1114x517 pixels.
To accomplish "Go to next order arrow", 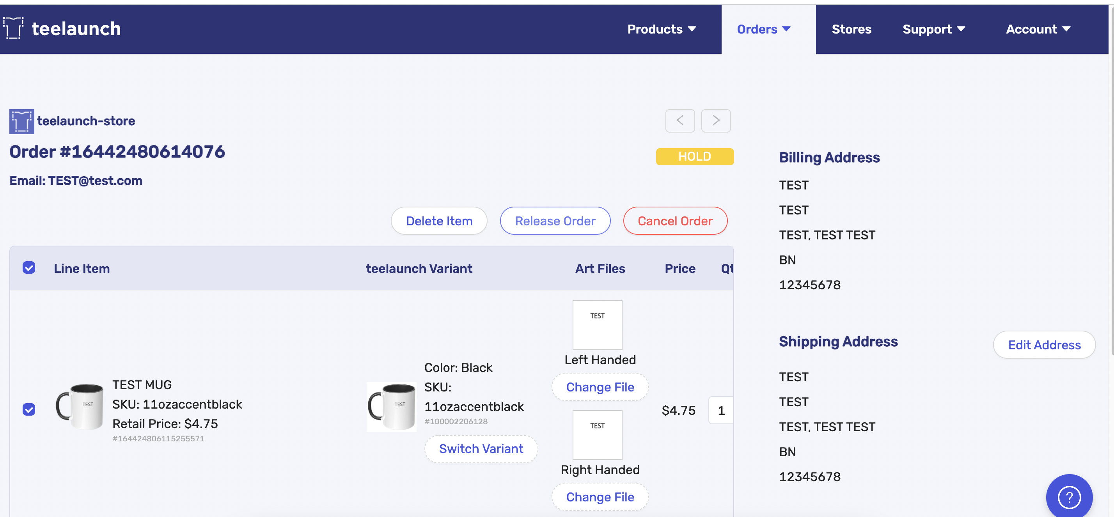I will click(x=716, y=120).
